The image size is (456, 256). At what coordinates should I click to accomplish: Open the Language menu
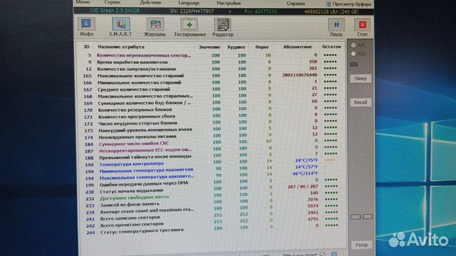coord(190,3)
